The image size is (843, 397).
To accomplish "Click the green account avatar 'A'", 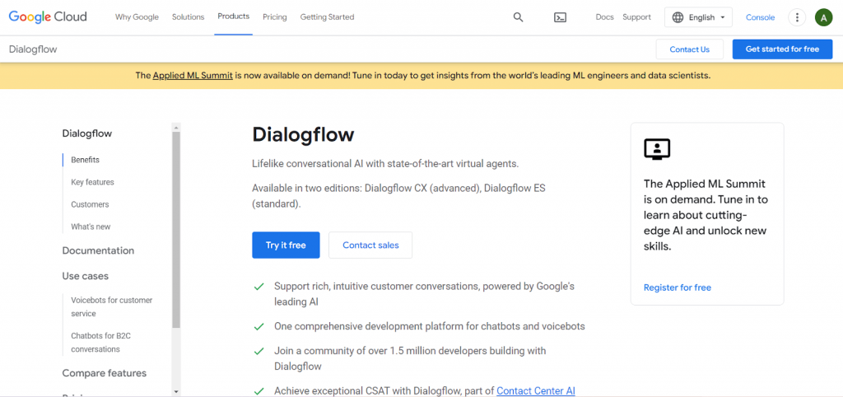I will (823, 17).
